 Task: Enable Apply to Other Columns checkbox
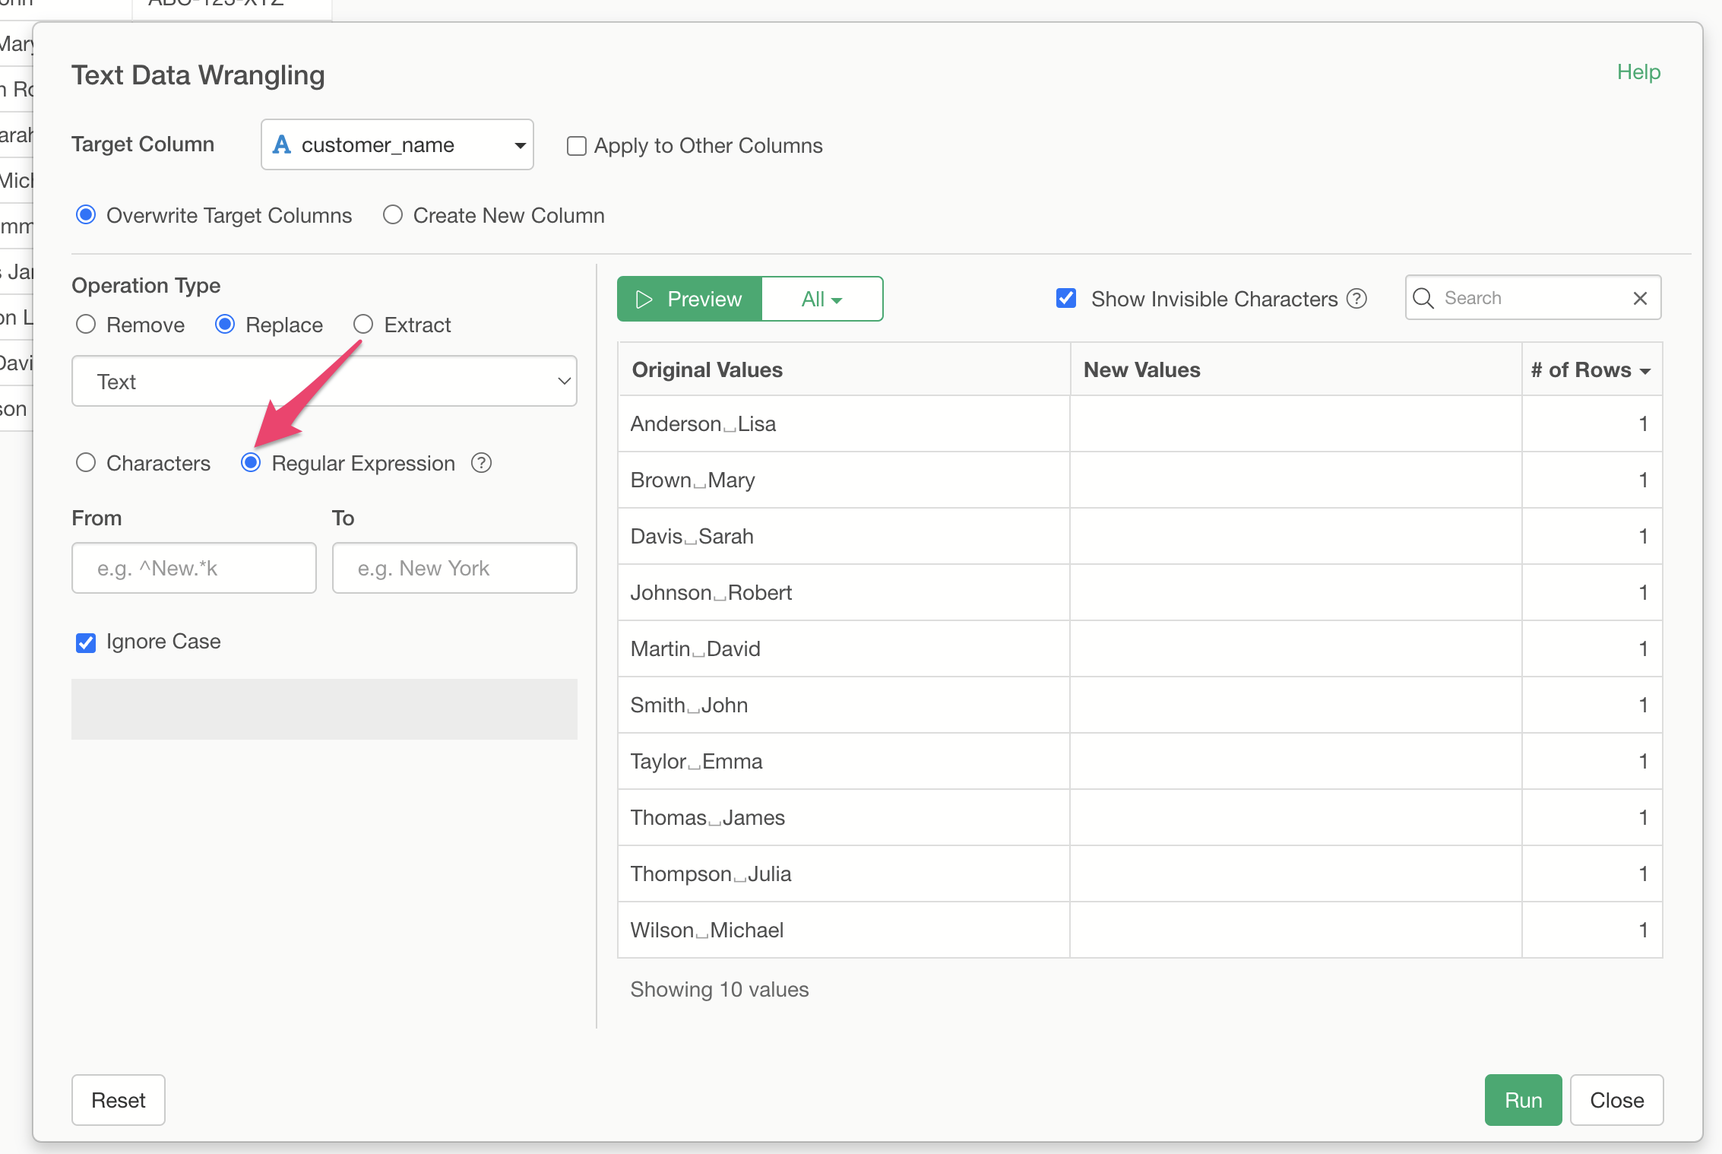pyautogui.click(x=577, y=146)
